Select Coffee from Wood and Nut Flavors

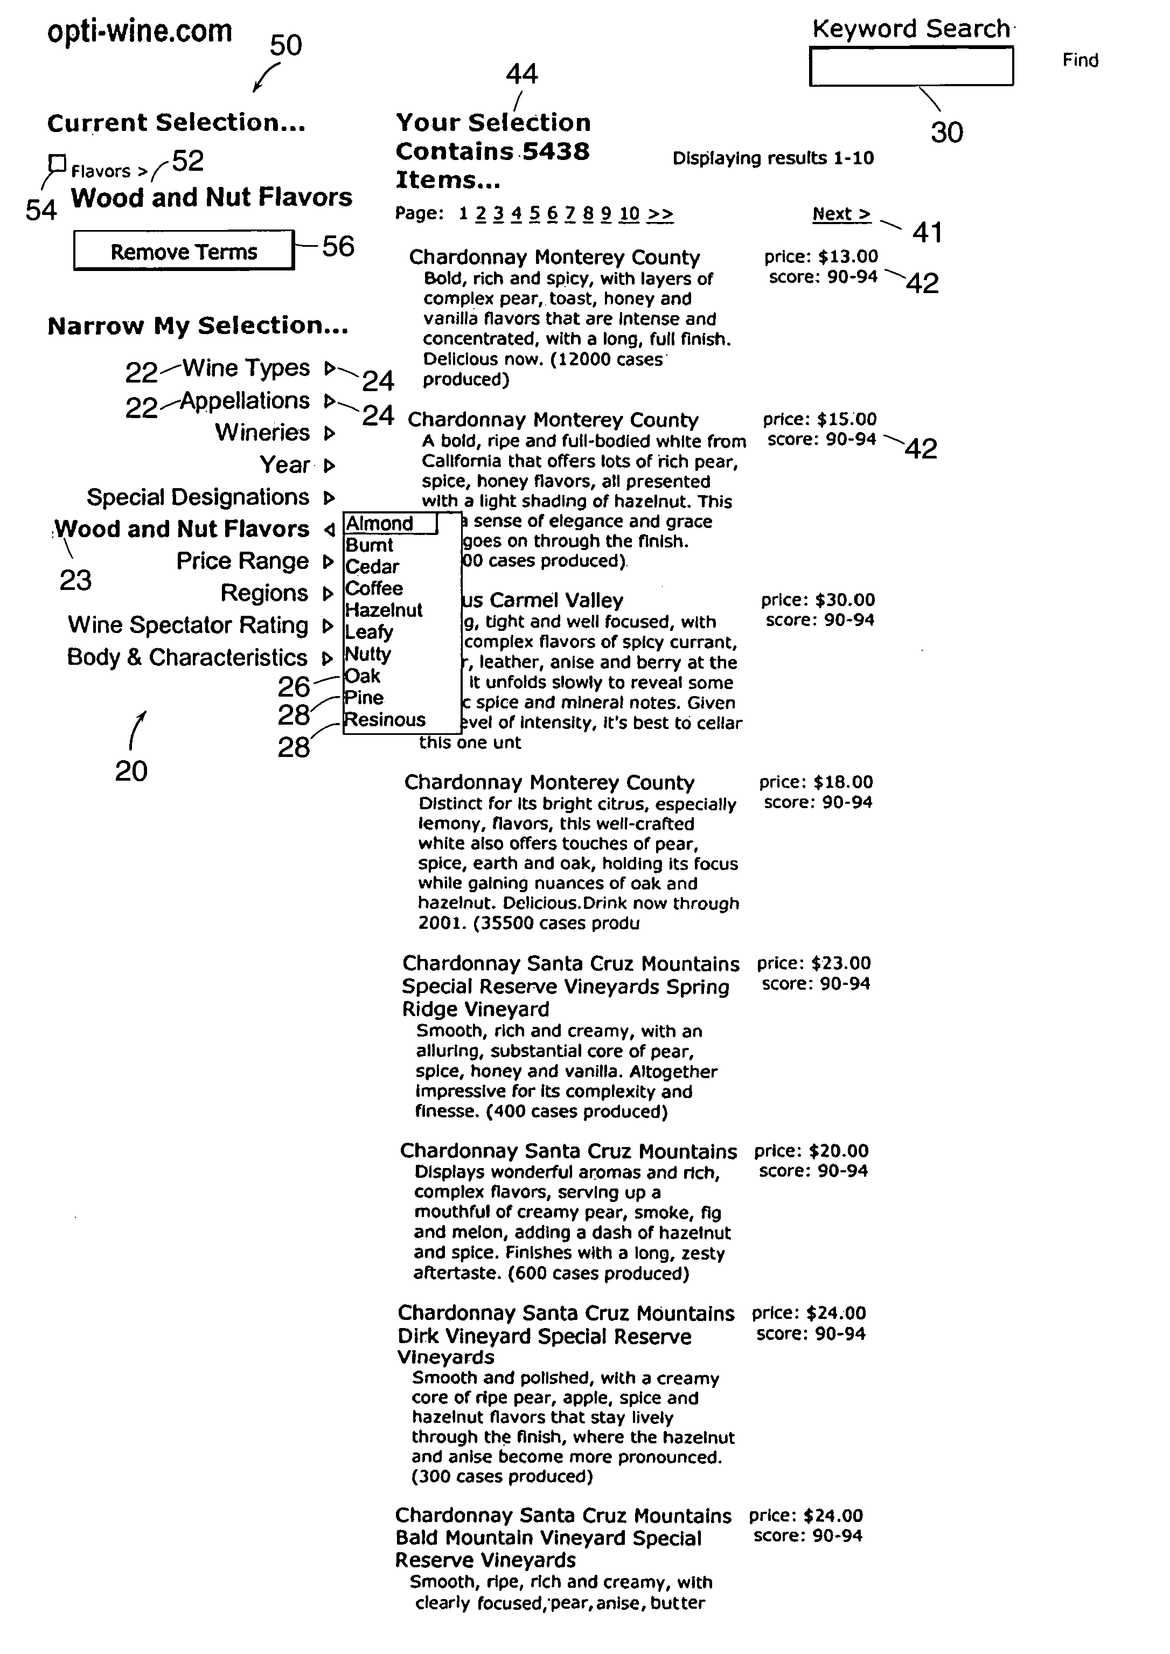(x=372, y=592)
